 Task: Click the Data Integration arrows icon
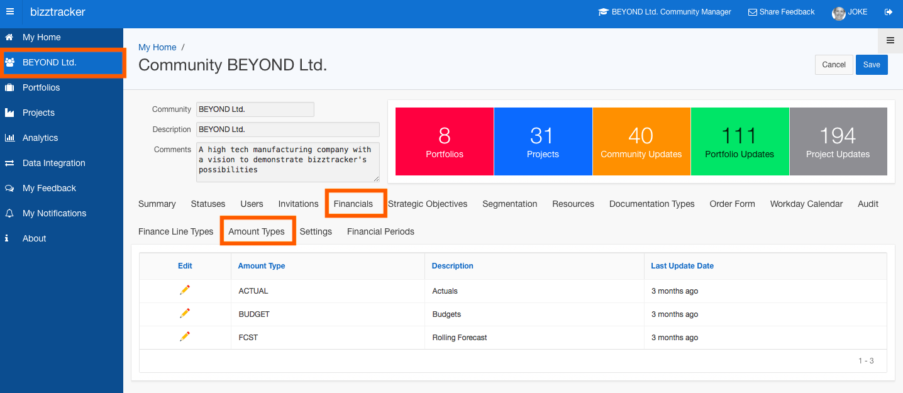[9, 163]
